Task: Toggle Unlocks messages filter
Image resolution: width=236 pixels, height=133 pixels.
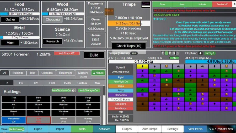Action: tap(202, 4)
